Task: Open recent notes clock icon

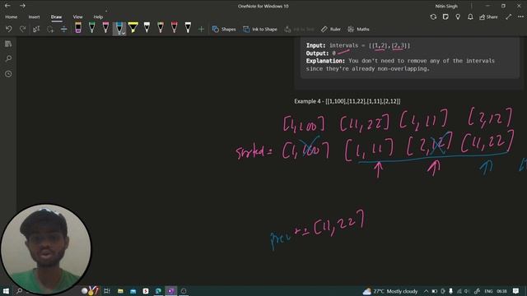Action: pos(8,74)
